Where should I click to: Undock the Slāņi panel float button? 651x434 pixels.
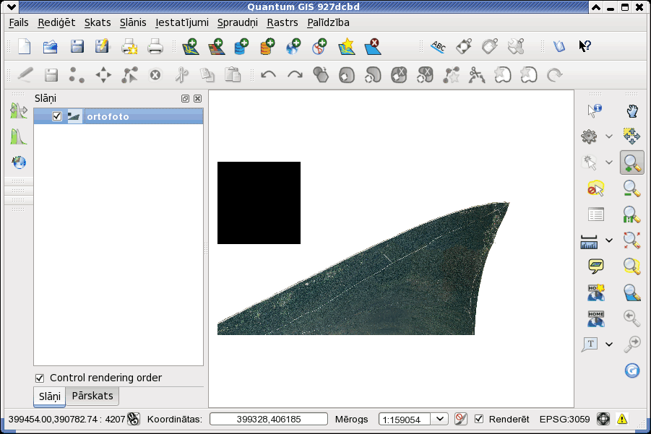pyautogui.click(x=185, y=99)
